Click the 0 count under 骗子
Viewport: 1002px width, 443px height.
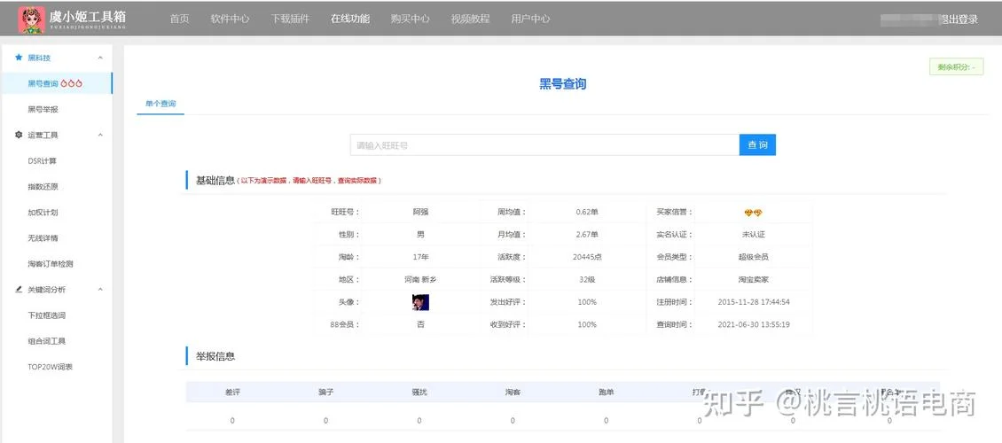coord(326,421)
